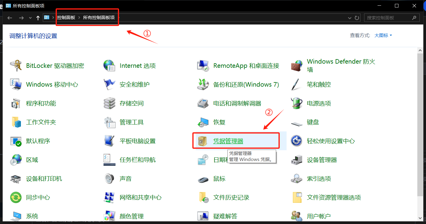426x224 pixels.
Task: Open the 安全和维护 flag icon
Action: tap(109, 85)
